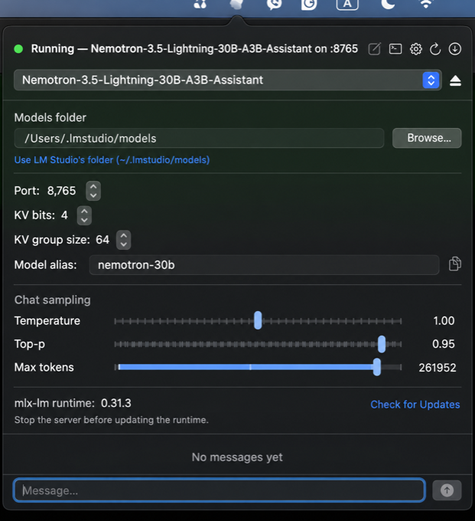Click the No messages yet text

click(237, 457)
